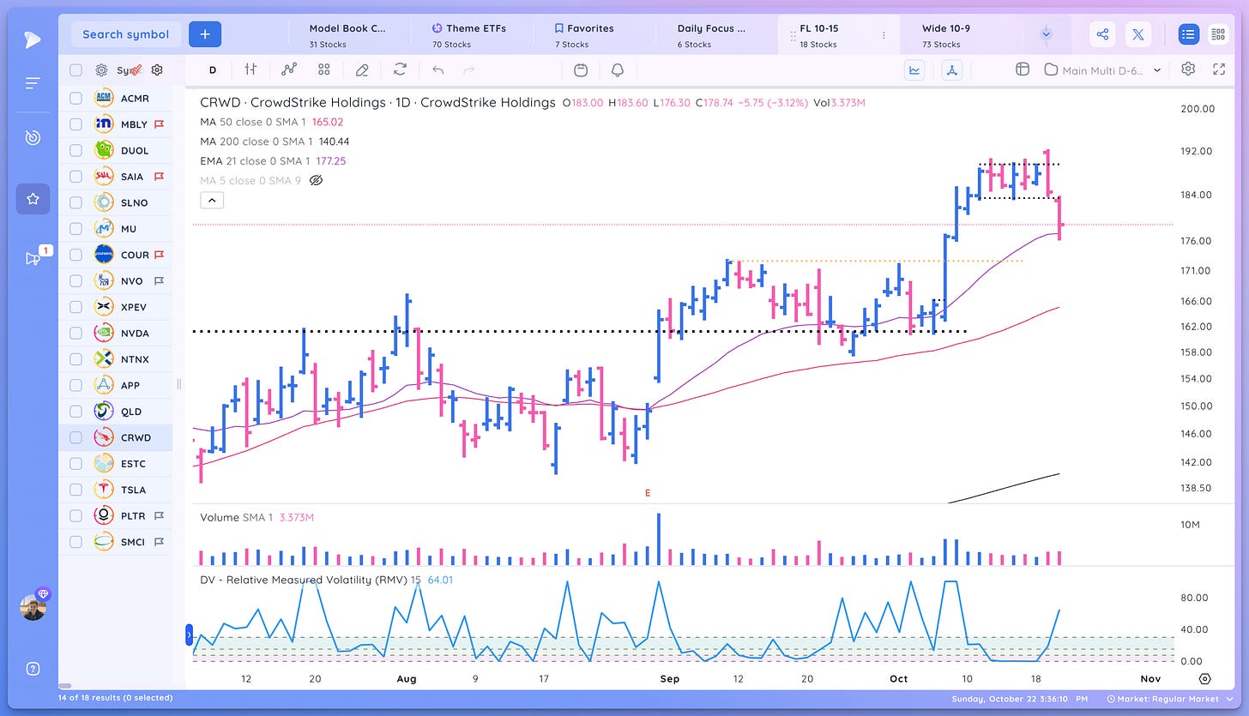Screen dimensions: 1249x716
Task: Click the red E earnings marker
Action: [648, 493]
